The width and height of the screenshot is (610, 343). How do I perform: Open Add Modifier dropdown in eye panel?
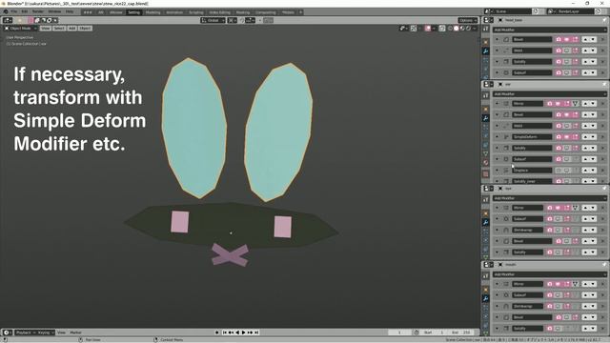tap(550, 198)
